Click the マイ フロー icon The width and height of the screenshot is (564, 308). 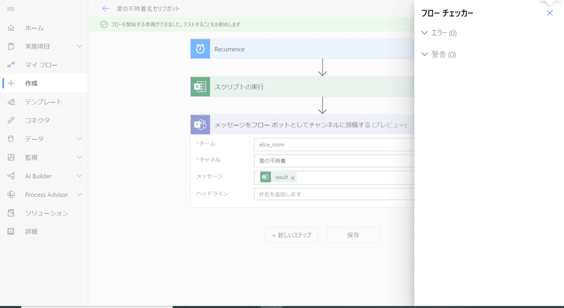pyautogui.click(x=11, y=65)
